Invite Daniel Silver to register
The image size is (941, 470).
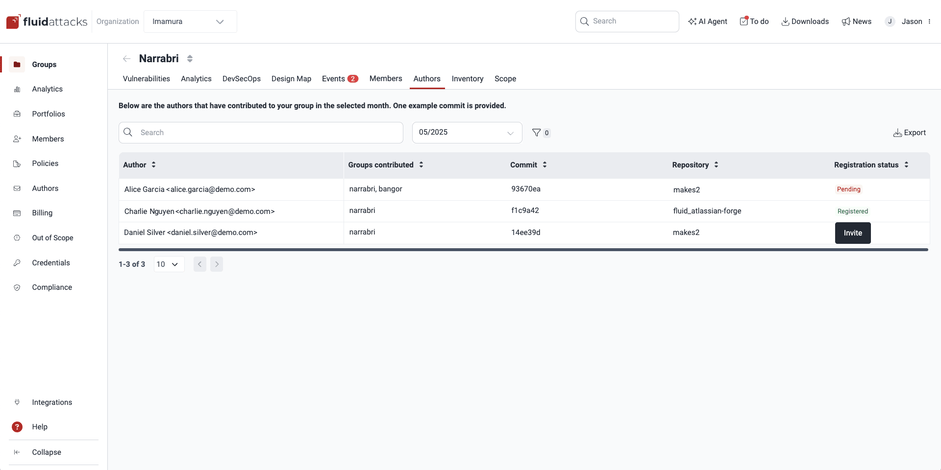tap(852, 233)
